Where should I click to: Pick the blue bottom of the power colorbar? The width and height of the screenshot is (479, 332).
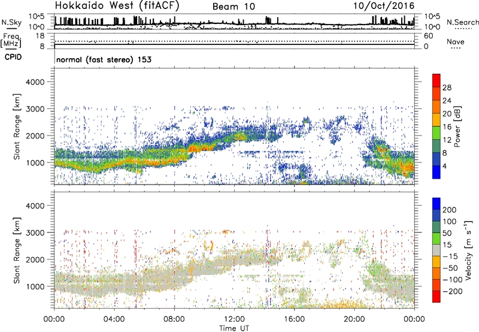point(436,172)
